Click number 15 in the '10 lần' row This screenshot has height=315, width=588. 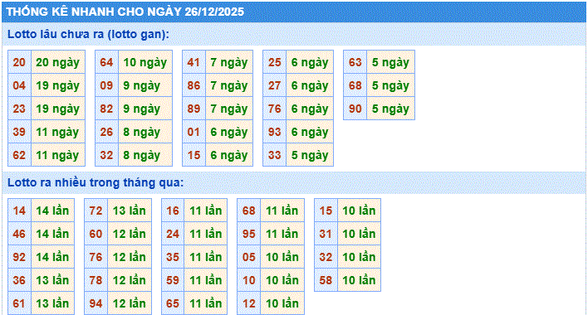(326, 211)
